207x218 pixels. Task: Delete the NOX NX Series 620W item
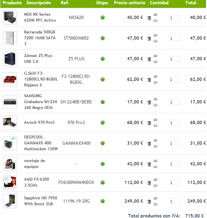tap(149, 18)
